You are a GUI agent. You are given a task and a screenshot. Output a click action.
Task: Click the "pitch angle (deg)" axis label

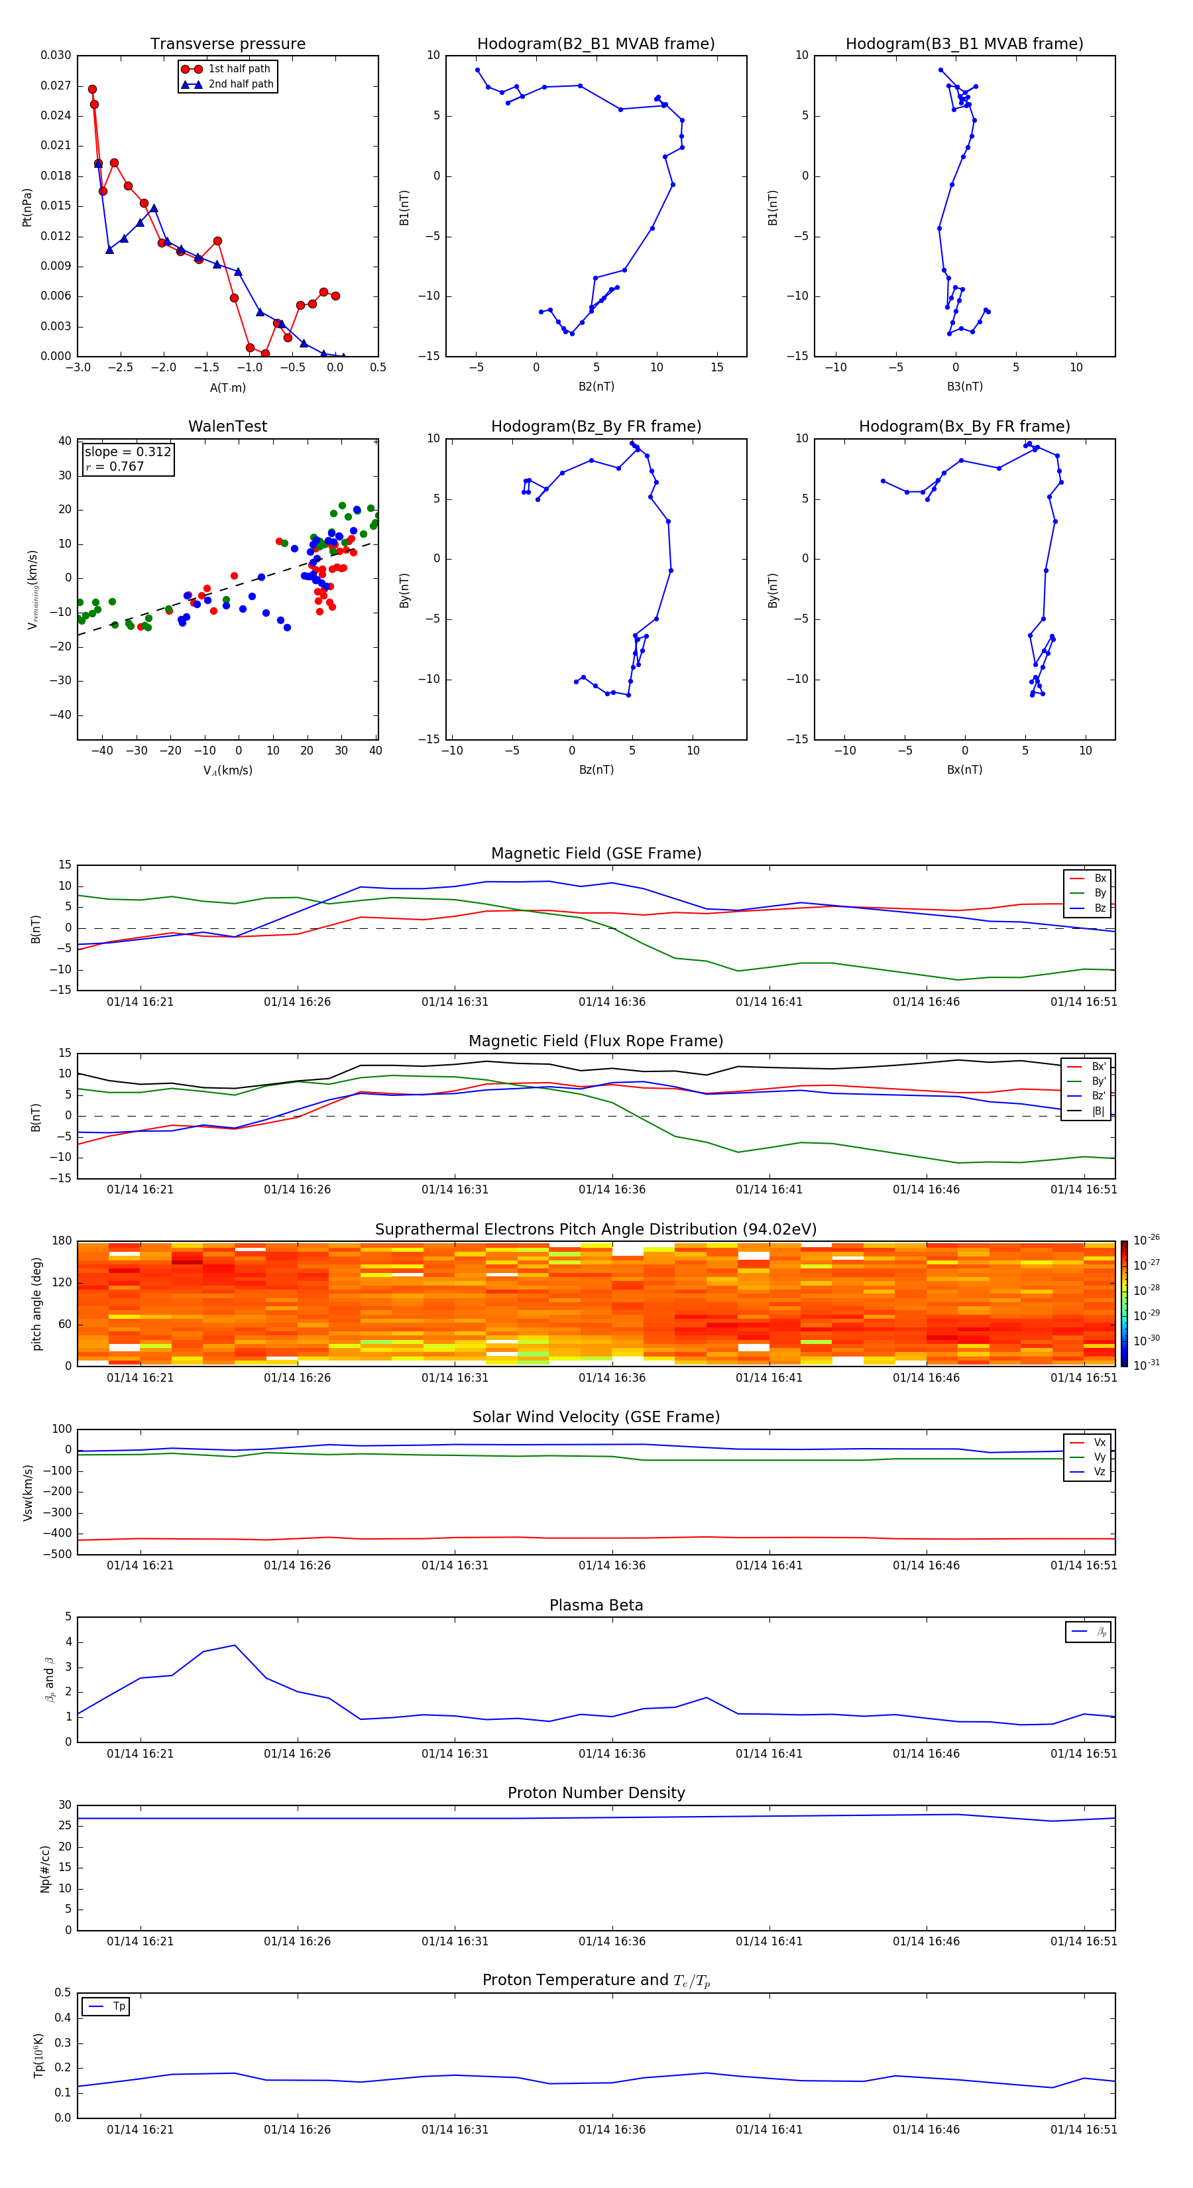[x=36, y=1304]
